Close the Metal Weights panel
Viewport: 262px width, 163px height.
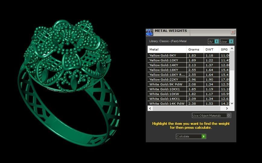tap(233, 32)
